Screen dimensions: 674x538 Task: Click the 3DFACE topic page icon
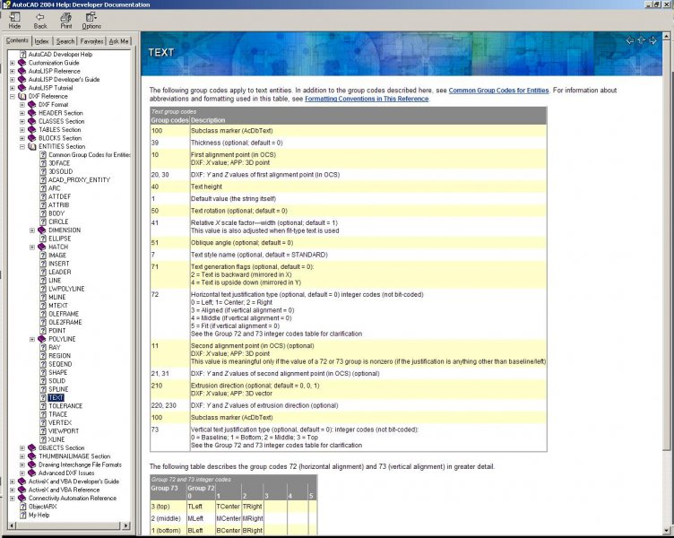(x=43, y=163)
